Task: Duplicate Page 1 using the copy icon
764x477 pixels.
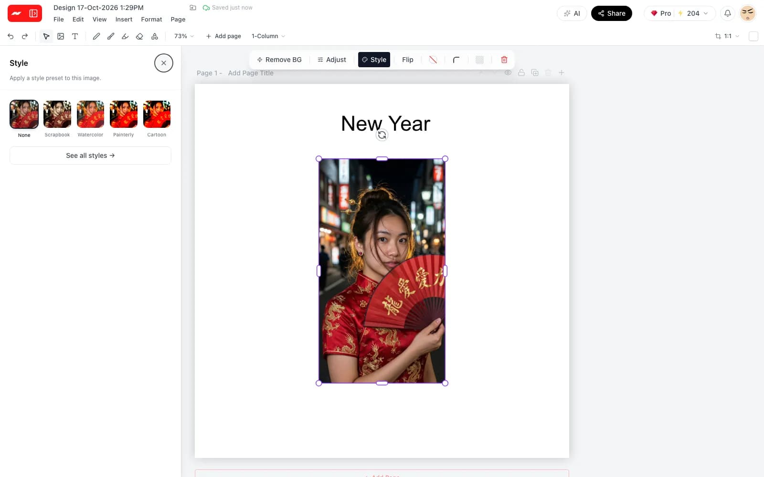Action: (535, 73)
